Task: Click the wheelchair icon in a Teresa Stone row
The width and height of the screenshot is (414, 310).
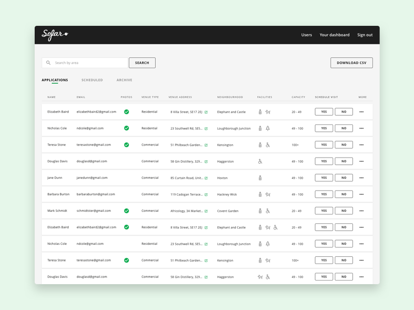Action: [x=268, y=145]
